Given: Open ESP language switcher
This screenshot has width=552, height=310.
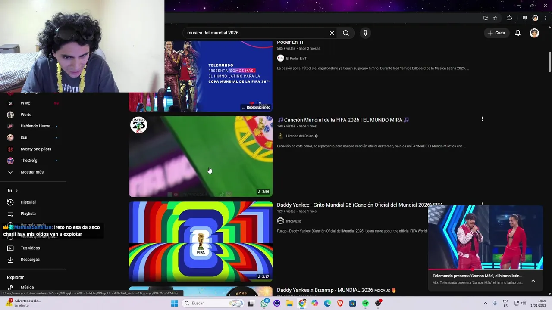Looking at the screenshot, I should pos(505,304).
